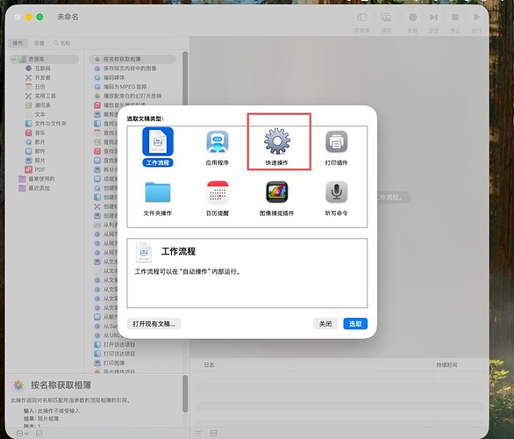Image resolution: width=514 pixels, height=439 pixels.
Task: Select action 打印图像 in the list
Action: tap(114, 363)
